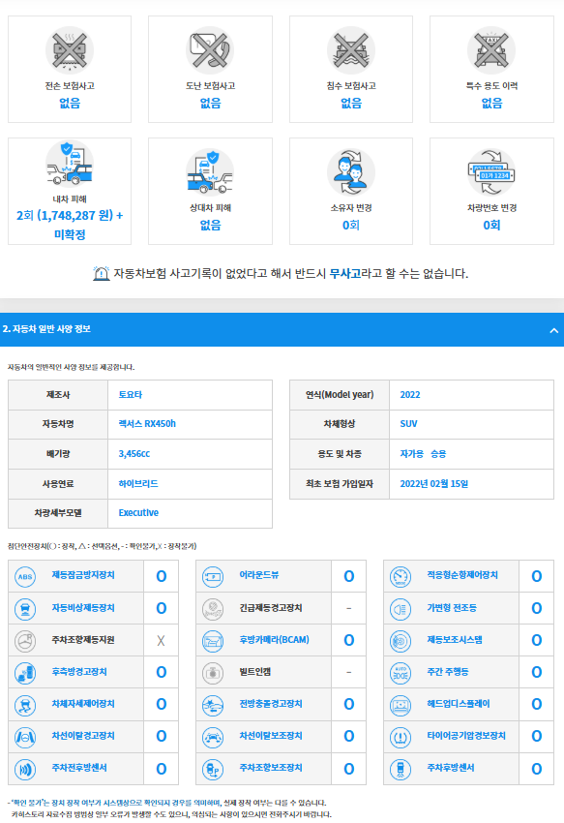This screenshot has width=564, height=823.
Task: Click the fuel type value 하이브리드
Action: [x=138, y=483]
